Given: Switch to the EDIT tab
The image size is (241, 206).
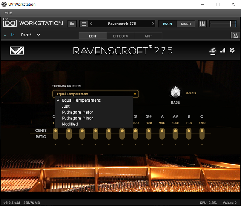Looking at the screenshot, I should [x=93, y=36].
